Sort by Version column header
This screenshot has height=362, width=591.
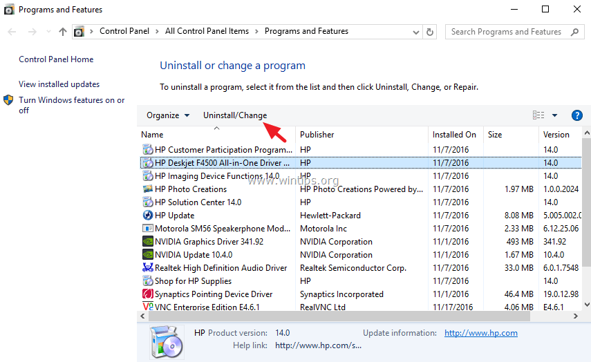[x=556, y=135]
